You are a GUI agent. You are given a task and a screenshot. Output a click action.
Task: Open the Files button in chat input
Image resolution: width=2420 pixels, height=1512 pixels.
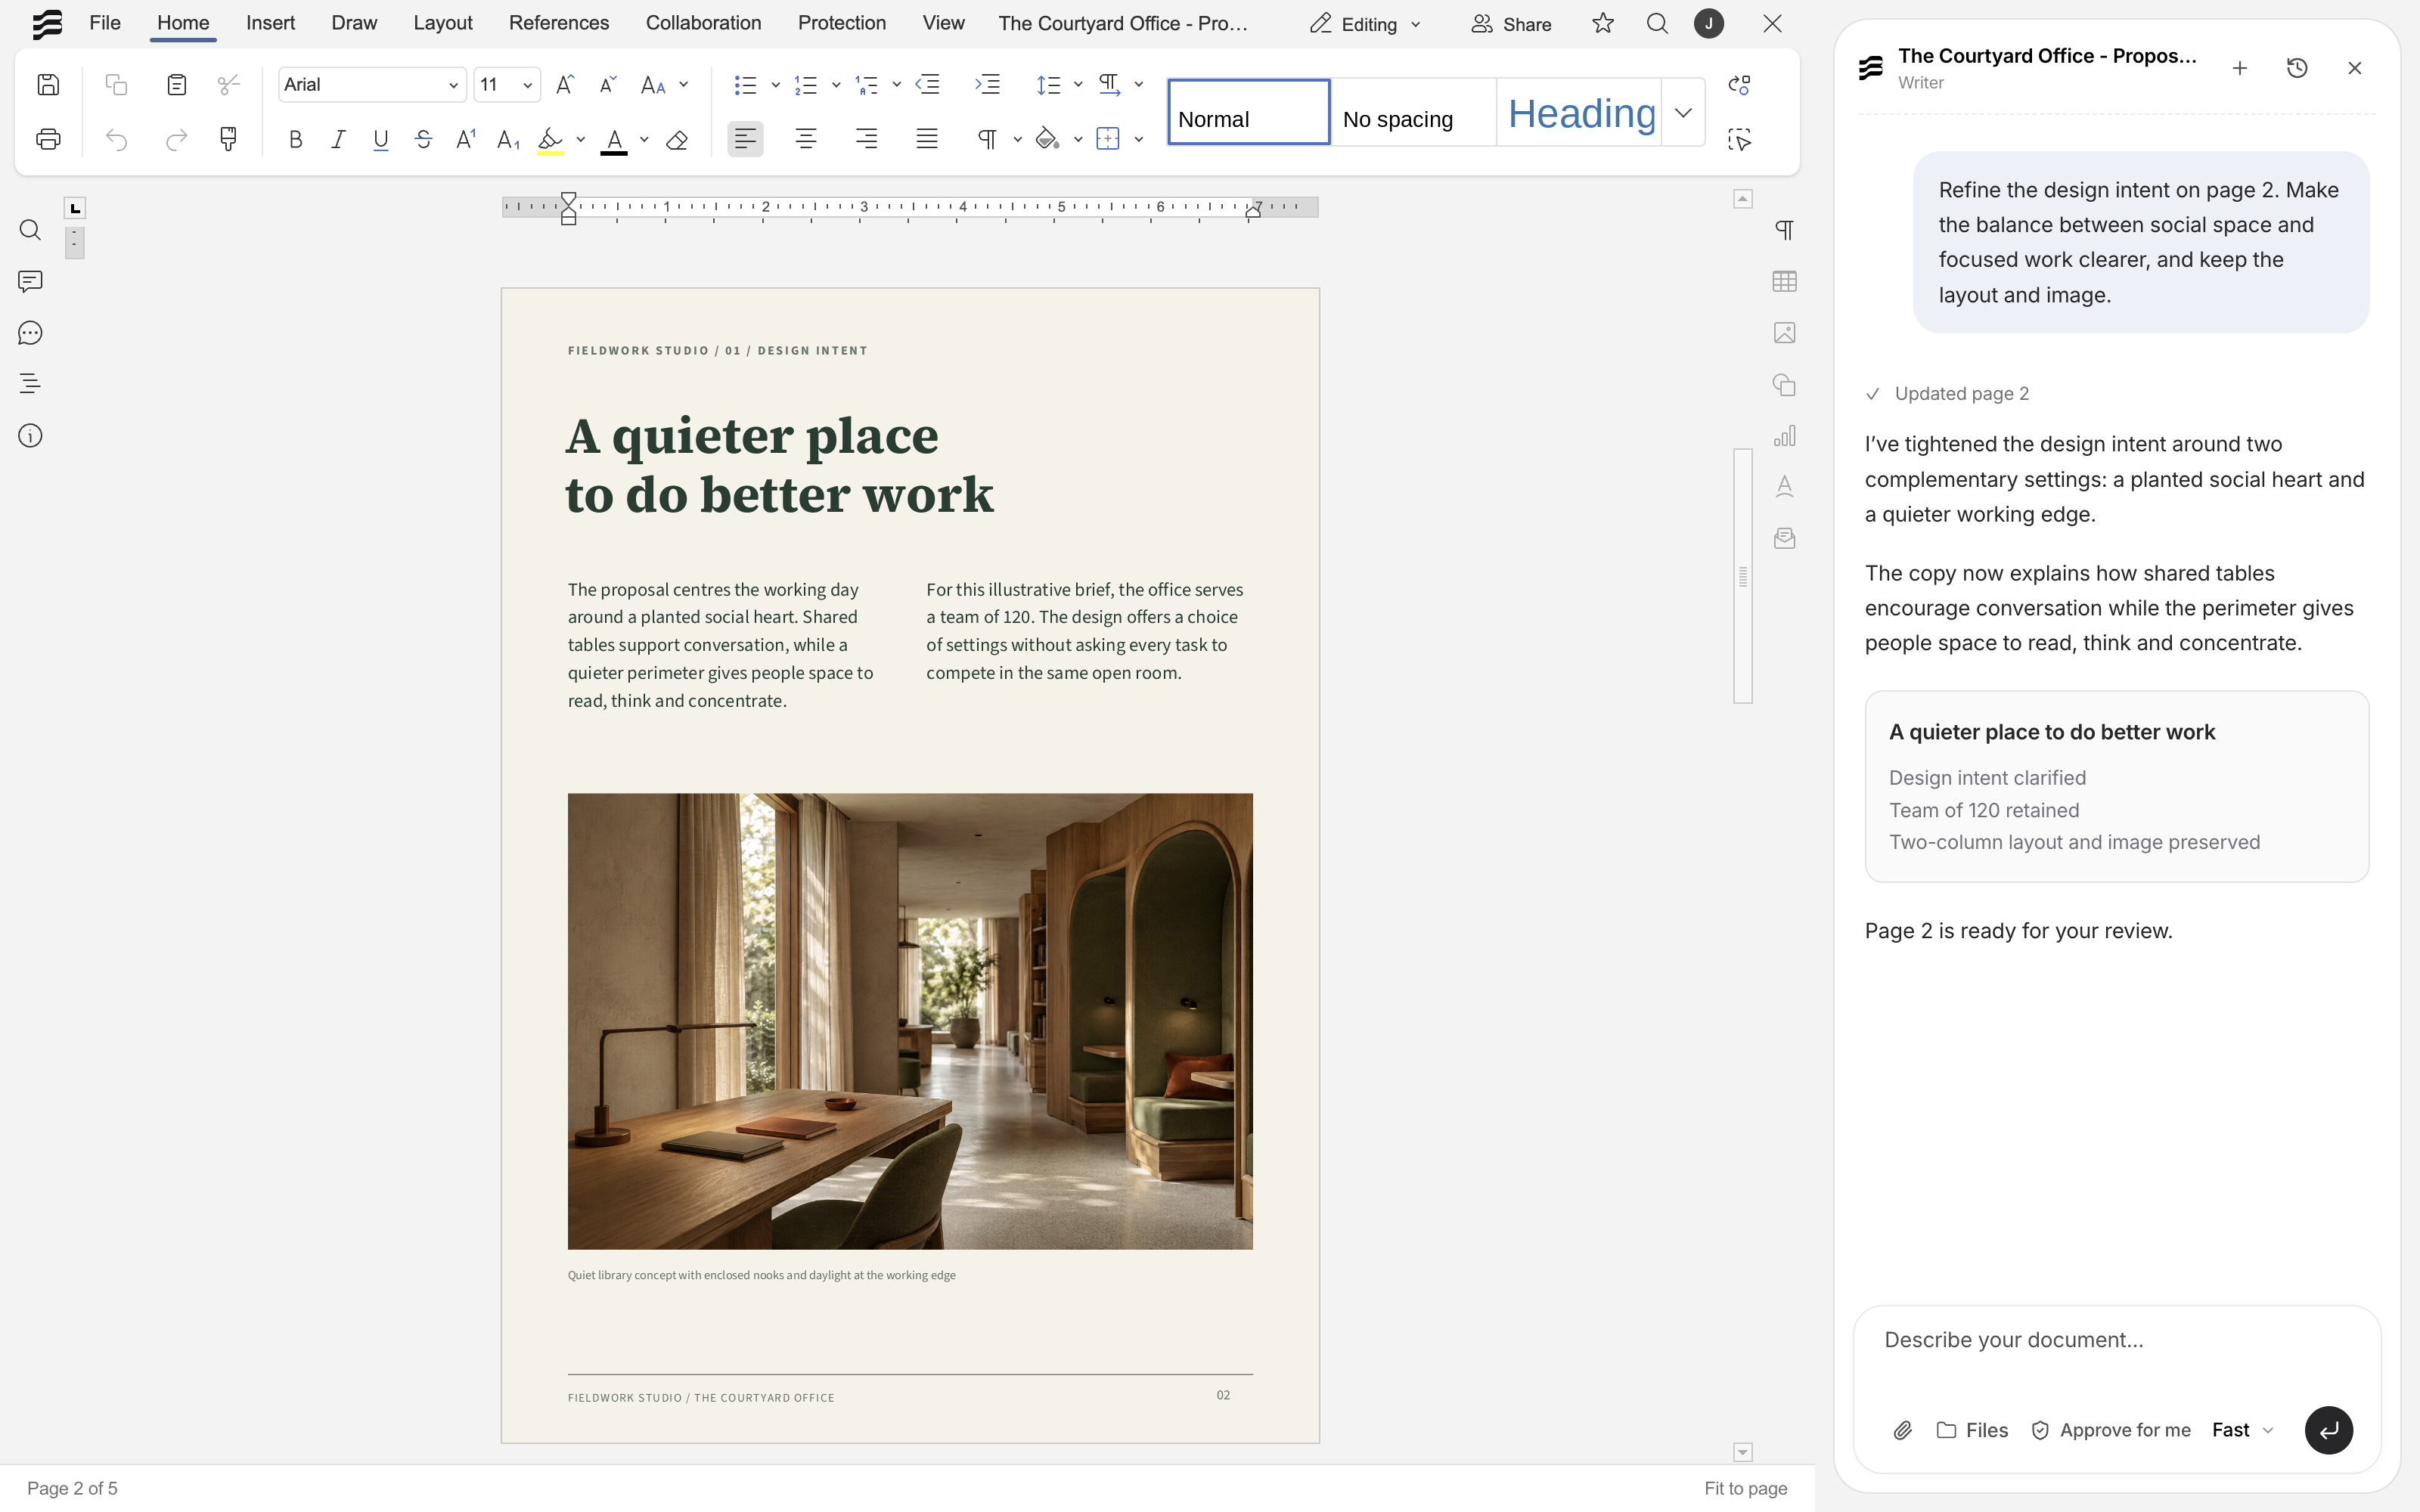click(x=1972, y=1430)
